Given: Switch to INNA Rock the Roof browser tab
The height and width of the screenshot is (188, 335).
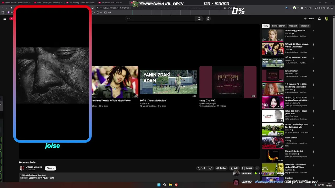Looking at the screenshot, I should 48,3.
